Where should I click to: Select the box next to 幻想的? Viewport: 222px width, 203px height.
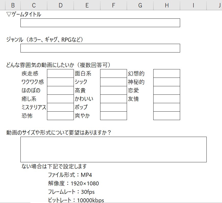point(167,73)
